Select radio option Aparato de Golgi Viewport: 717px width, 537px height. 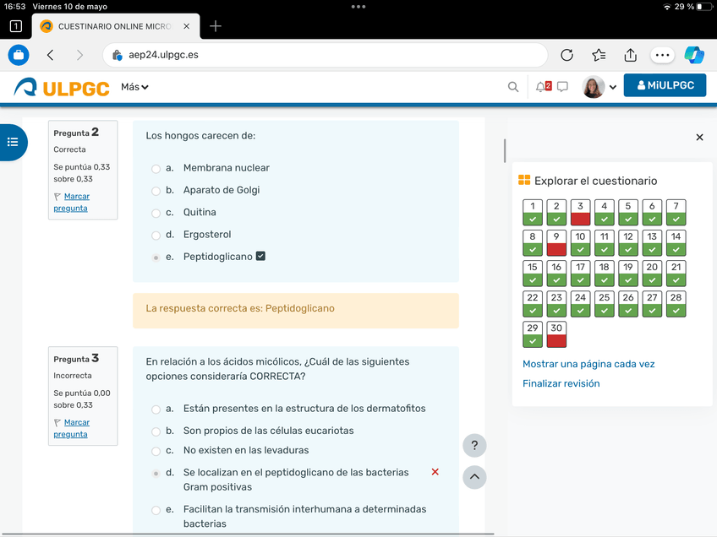pyautogui.click(x=156, y=191)
